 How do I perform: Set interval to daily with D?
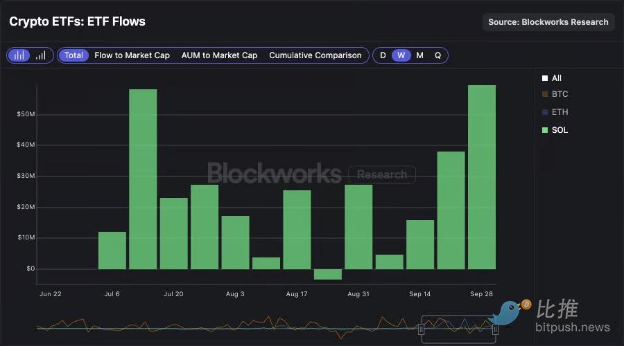(383, 55)
